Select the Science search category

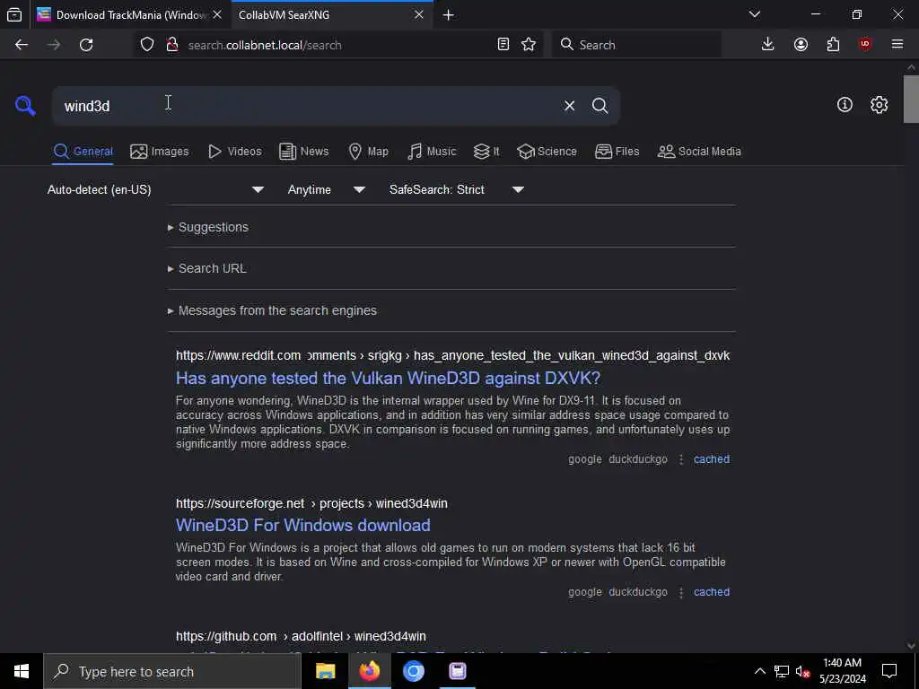[x=547, y=152]
